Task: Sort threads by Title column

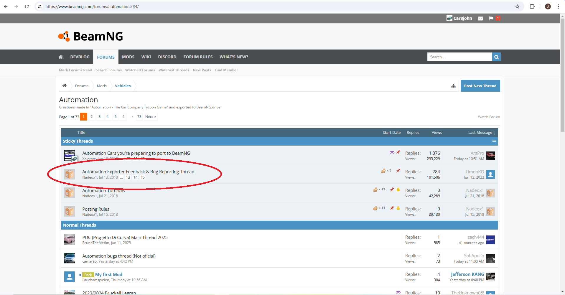Action: [81, 133]
